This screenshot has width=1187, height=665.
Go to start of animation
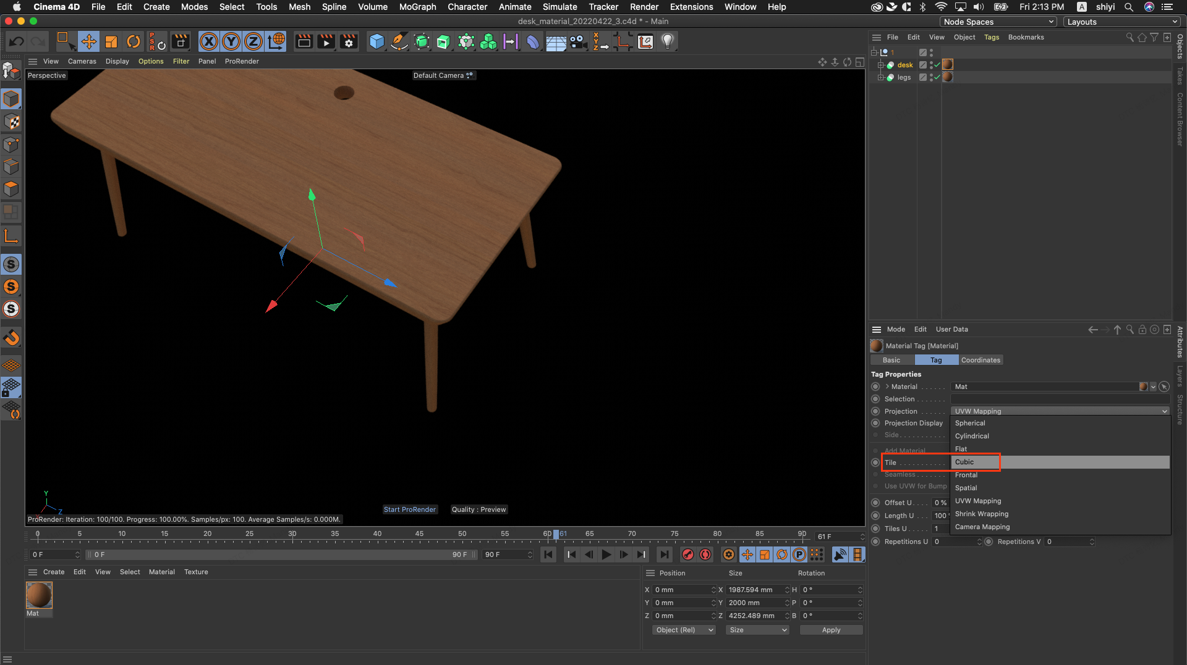coord(548,554)
